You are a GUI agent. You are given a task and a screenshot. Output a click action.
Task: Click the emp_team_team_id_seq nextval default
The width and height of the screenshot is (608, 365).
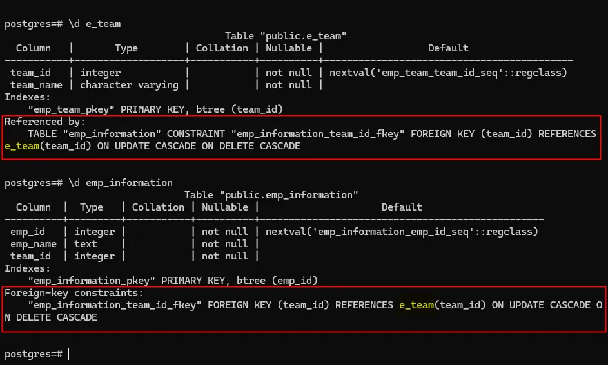click(x=448, y=73)
